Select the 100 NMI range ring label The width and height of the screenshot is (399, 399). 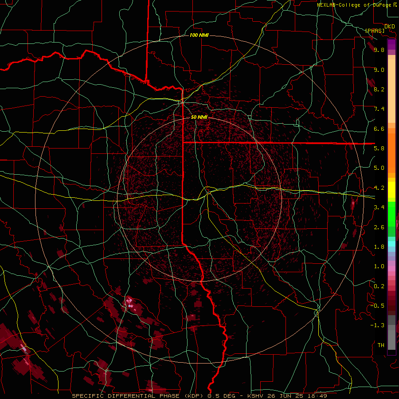[199, 35]
